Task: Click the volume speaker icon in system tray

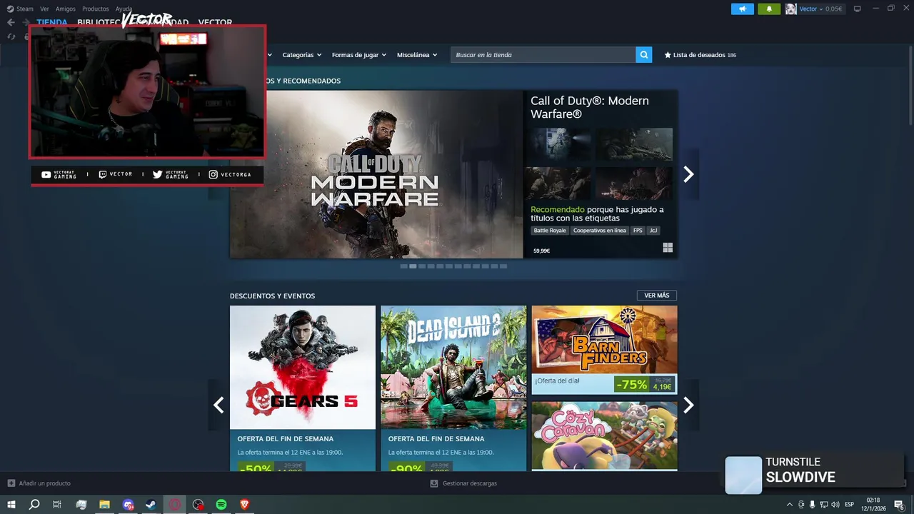Action: (835, 505)
